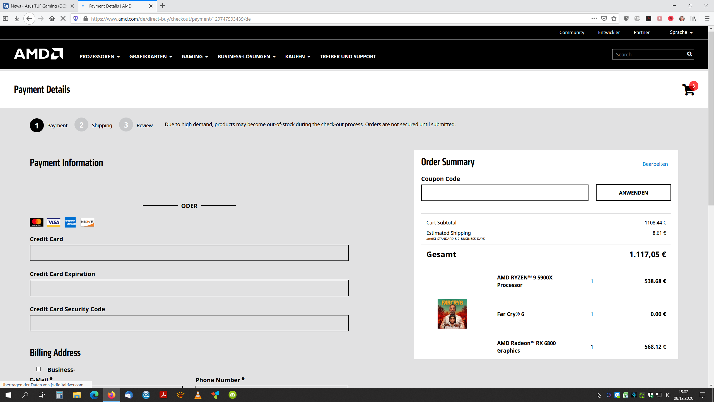The height and width of the screenshot is (402, 714).
Task: Go to Firefox home page icon
Action: [52, 19]
